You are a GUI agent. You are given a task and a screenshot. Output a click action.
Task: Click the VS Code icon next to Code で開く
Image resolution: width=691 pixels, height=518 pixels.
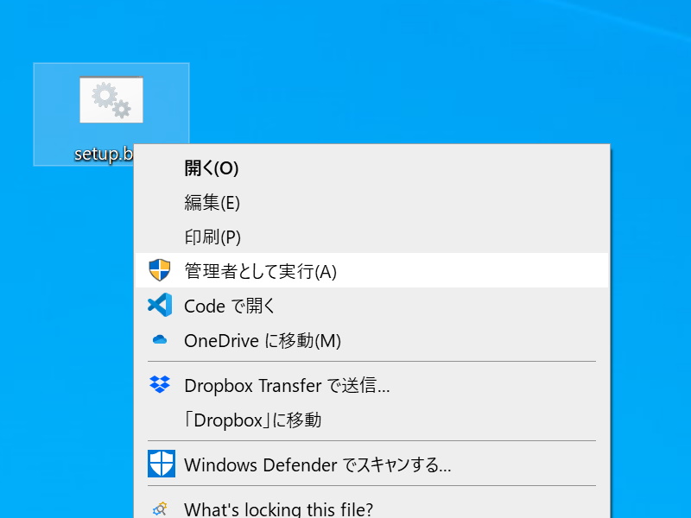click(159, 305)
